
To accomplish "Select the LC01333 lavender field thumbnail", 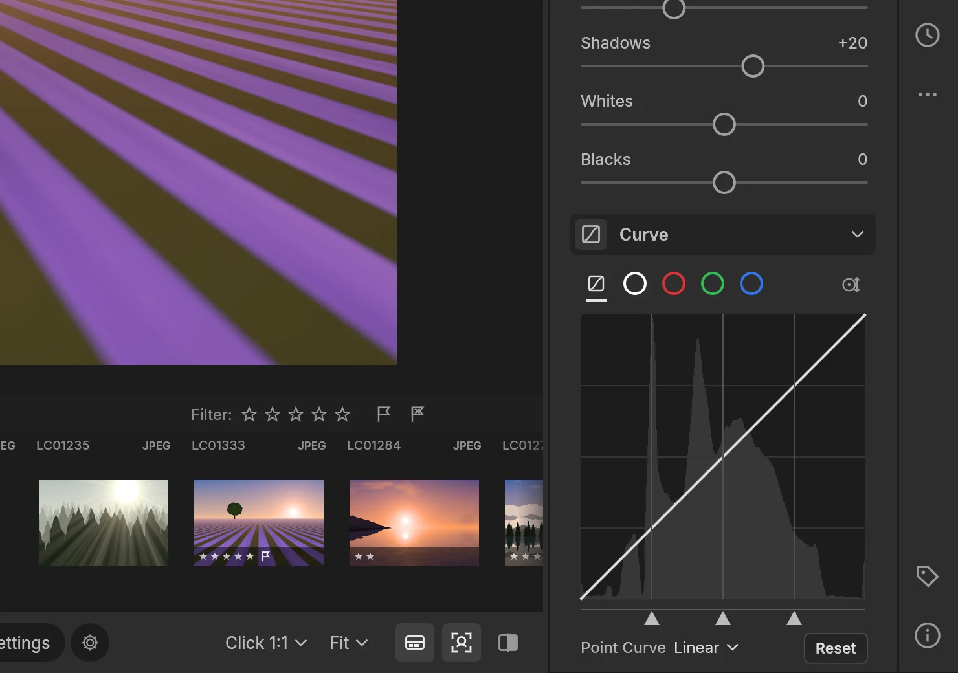I will [x=259, y=523].
